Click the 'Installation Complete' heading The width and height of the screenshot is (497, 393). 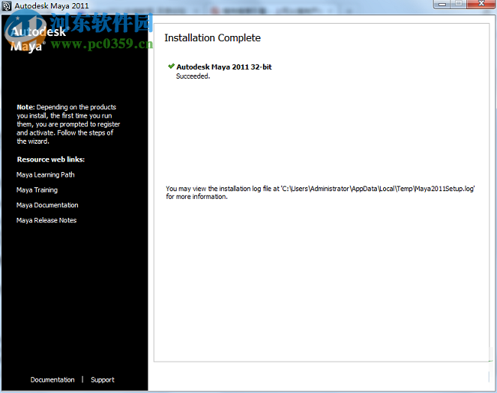click(x=213, y=38)
